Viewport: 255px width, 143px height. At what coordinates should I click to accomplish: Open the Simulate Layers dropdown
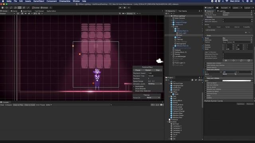pyautogui.click(x=155, y=84)
